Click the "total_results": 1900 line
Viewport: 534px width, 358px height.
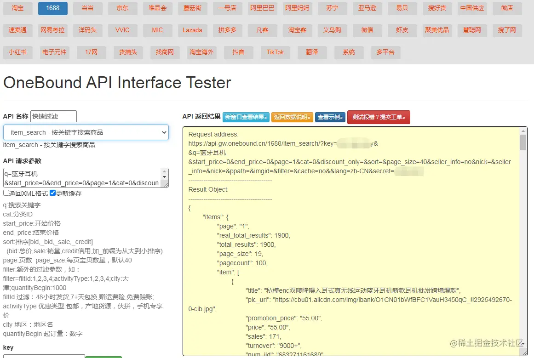(246, 244)
